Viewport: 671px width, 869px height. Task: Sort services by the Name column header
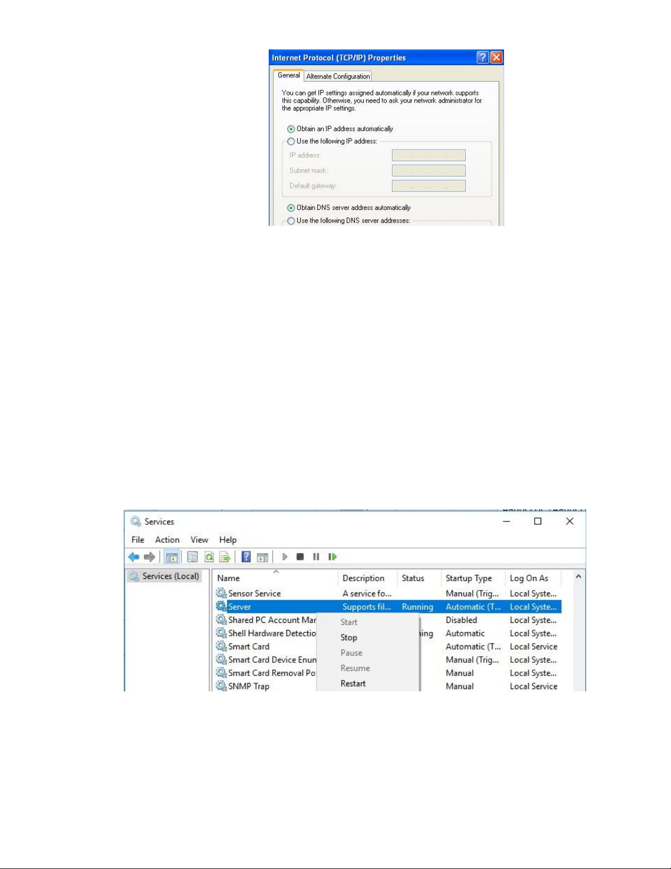click(x=228, y=578)
